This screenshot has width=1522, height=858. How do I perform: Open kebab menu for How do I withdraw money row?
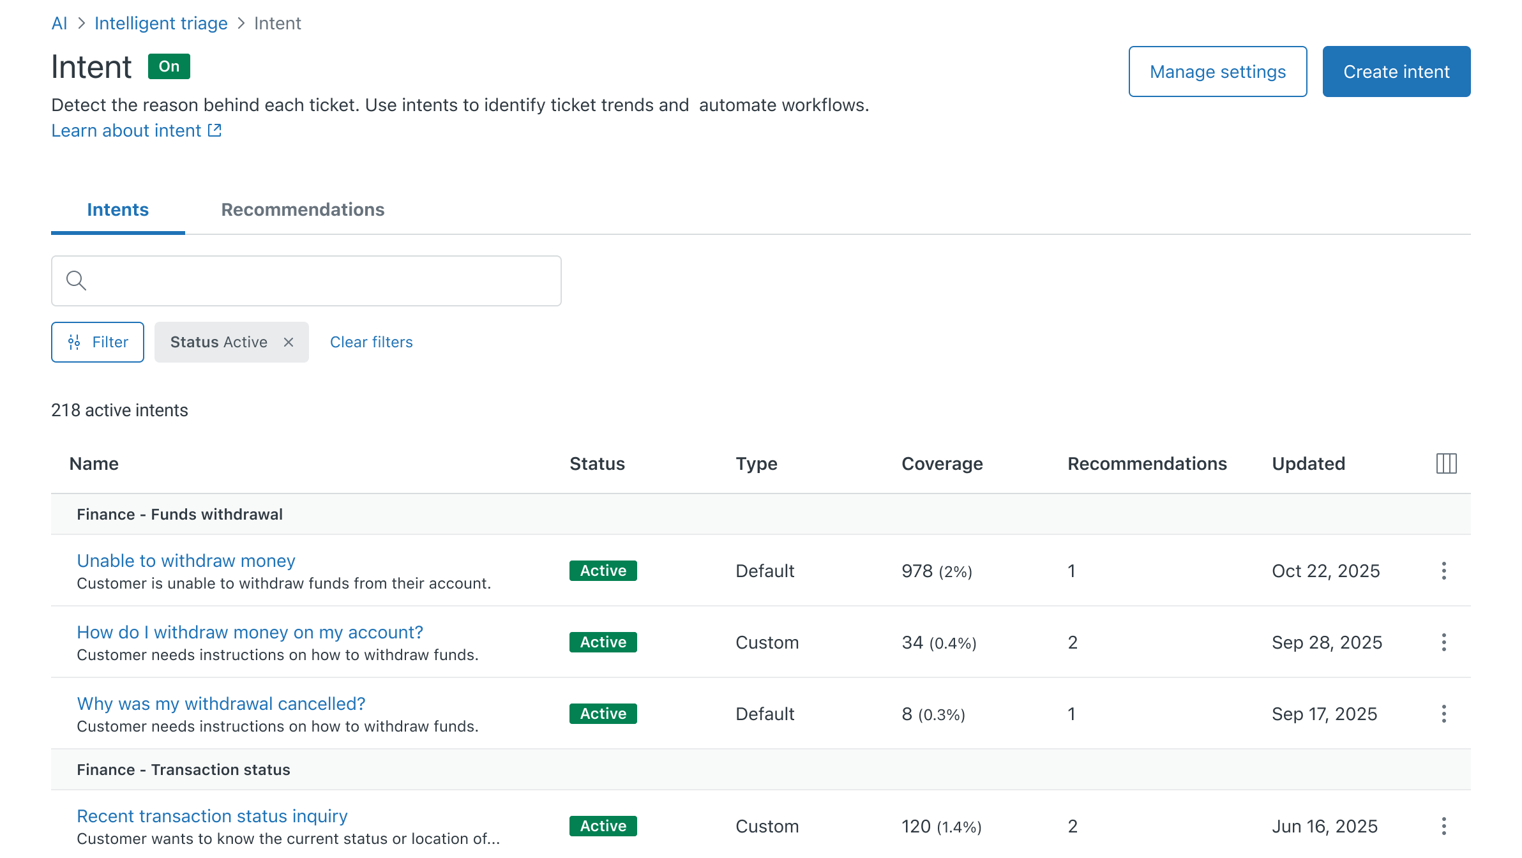click(x=1443, y=642)
